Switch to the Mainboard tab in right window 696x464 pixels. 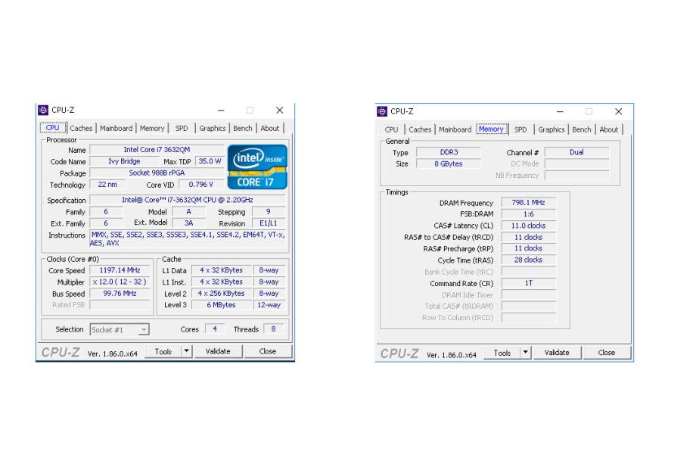pyautogui.click(x=455, y=129)
